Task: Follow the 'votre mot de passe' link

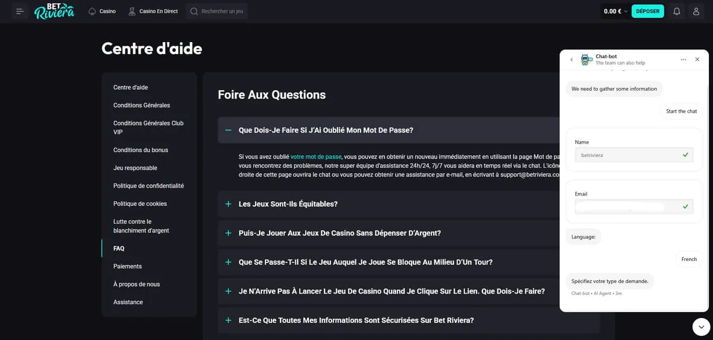Action: click(x=316, y=157)
